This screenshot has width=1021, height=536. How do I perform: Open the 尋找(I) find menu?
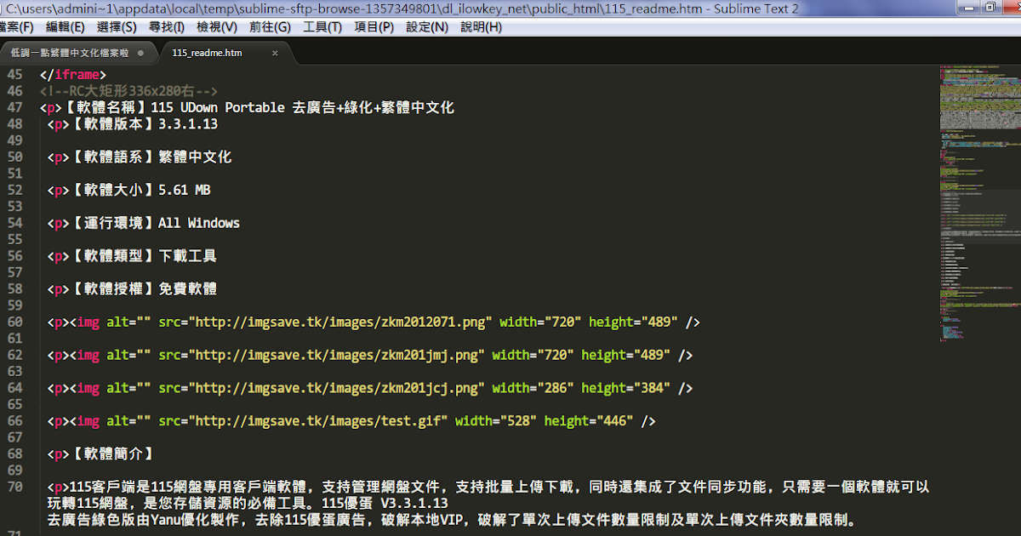(167, 26)
